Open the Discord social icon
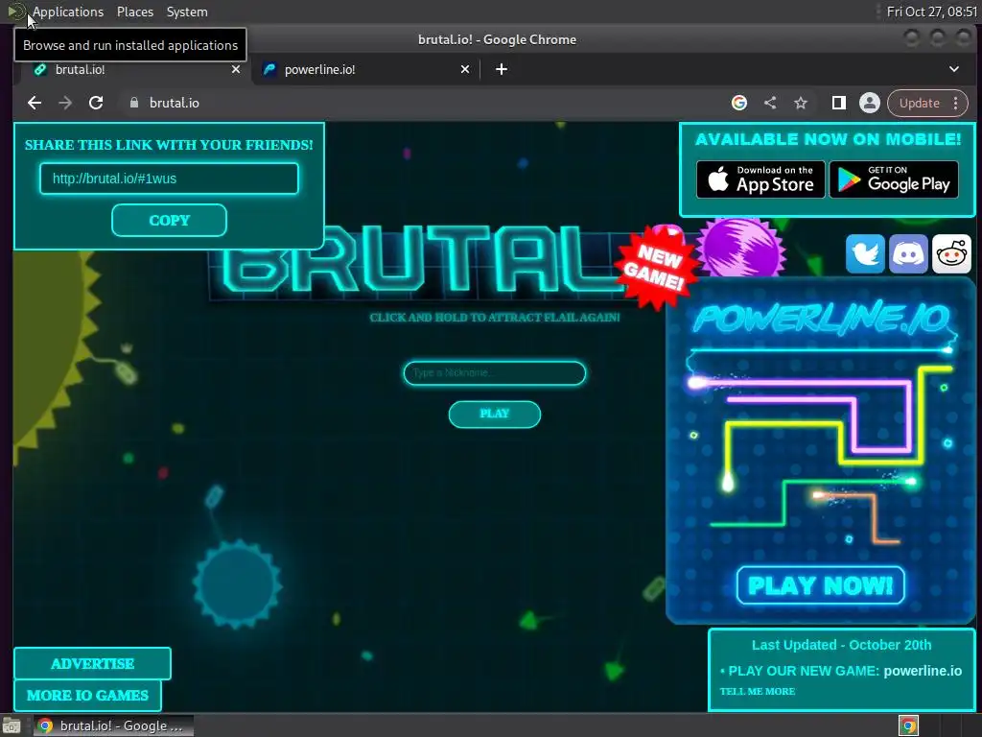 click(x=908, y=253)
